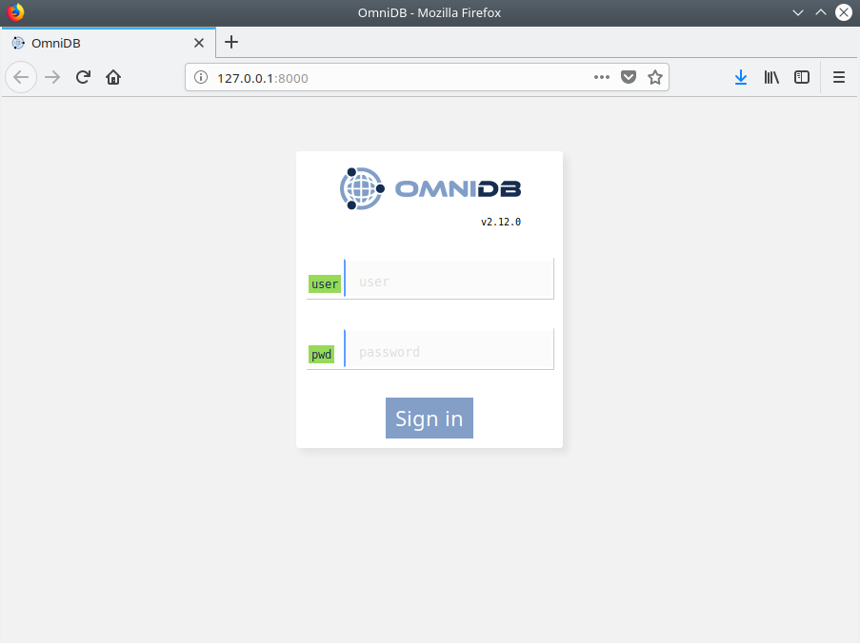This screenshot has height=643, width=860.
Task: Open page actions three-dot menu
Action: tap(602, 78)
